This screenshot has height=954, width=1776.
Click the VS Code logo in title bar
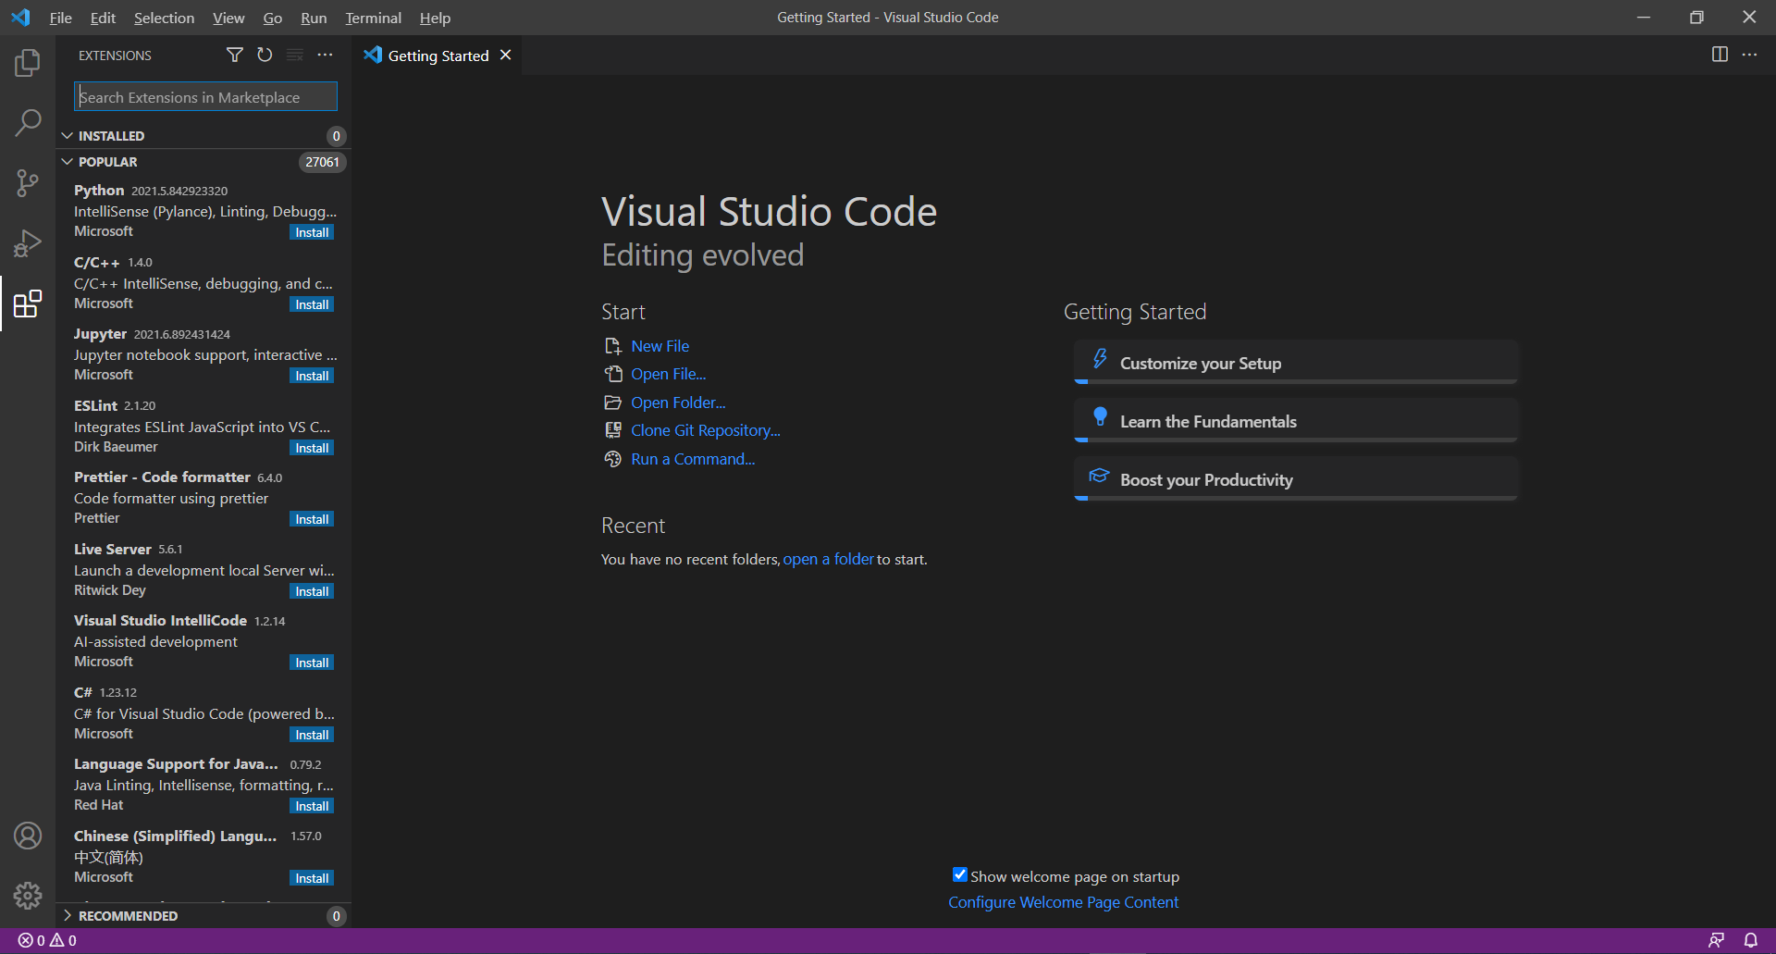coord(20,18)
